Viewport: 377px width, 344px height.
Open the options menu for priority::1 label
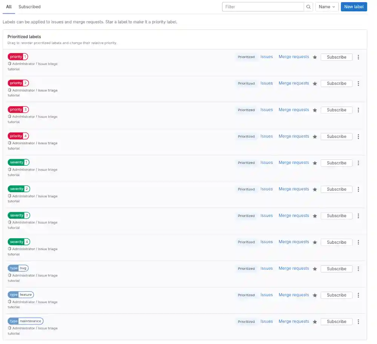point(358,57)
